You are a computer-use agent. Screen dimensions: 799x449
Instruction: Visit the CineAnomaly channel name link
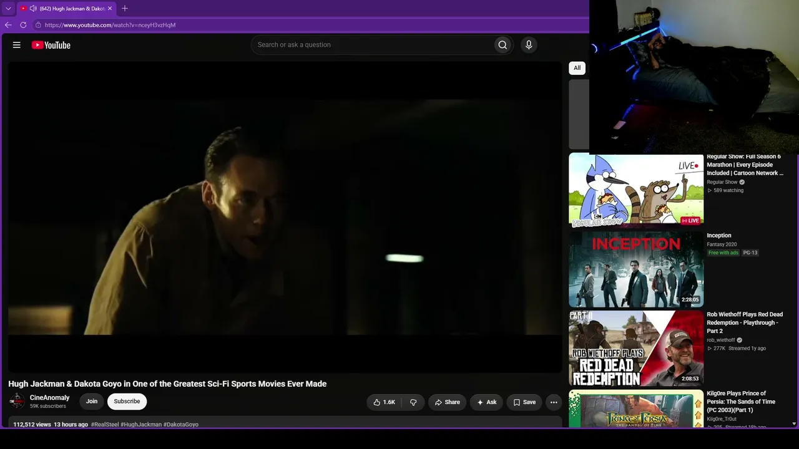pos(50,398)
